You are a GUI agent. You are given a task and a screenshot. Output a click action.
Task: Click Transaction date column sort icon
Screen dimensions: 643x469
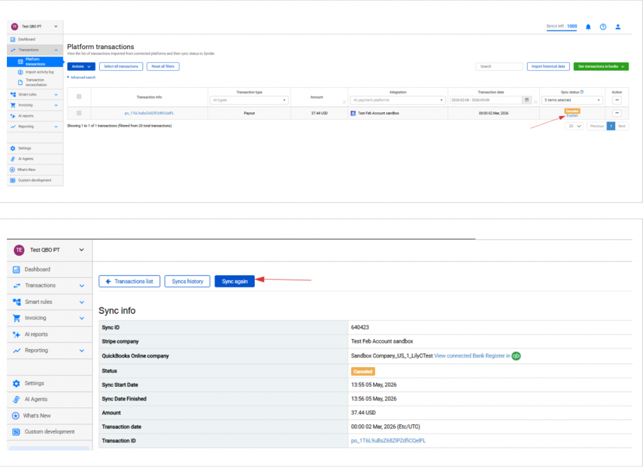click(x=535, y=102)
